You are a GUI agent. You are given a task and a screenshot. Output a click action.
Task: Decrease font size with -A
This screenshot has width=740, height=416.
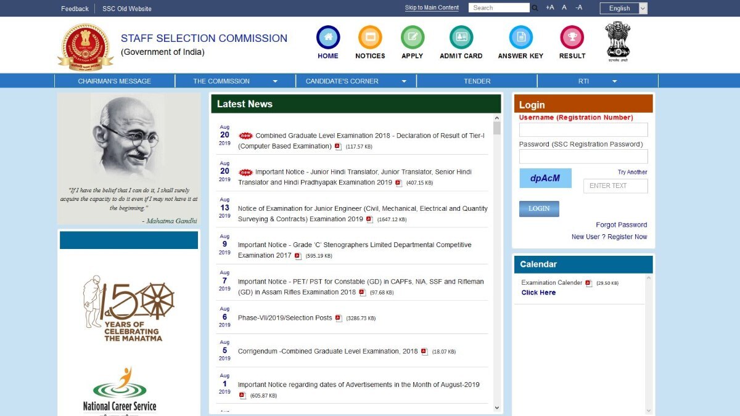(x=578, y=7)
